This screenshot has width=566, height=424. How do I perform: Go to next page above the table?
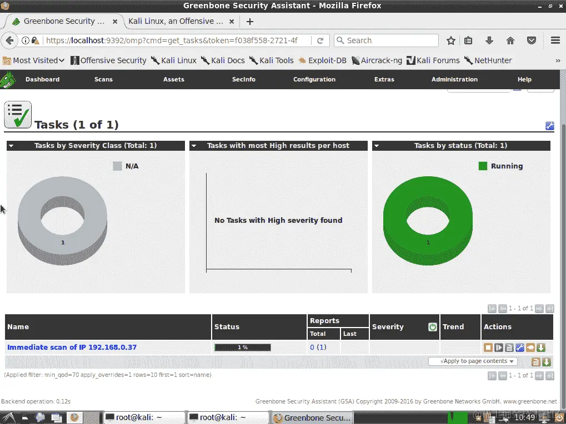pos(539,309)
